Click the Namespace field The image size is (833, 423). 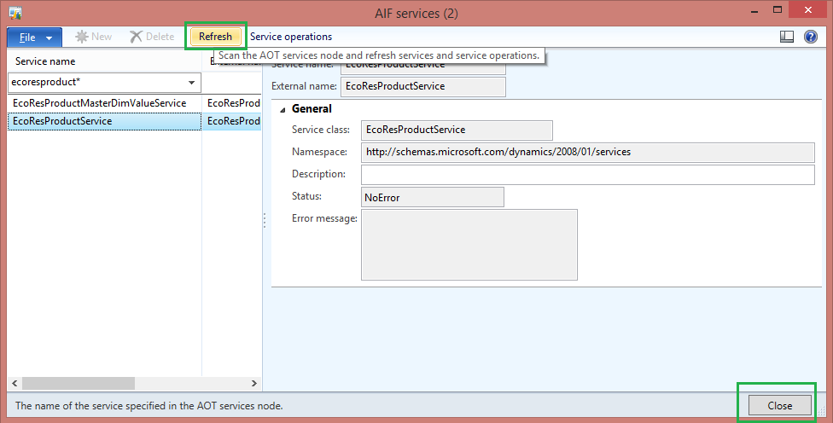[587, 153]
